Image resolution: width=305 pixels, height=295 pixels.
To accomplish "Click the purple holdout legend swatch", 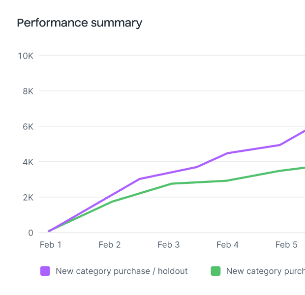I will click(x=45, y=271).
